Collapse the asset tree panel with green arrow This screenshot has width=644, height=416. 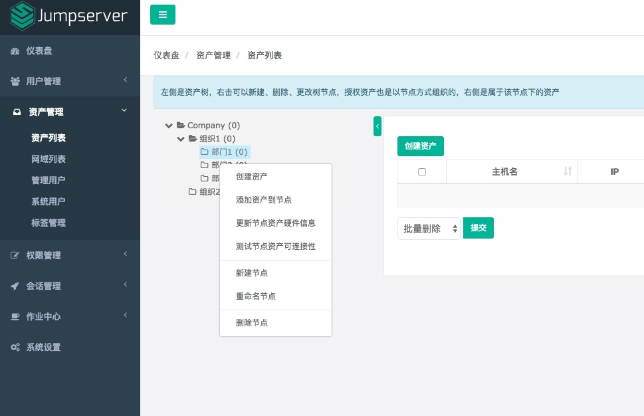click(x=377, y=126)
